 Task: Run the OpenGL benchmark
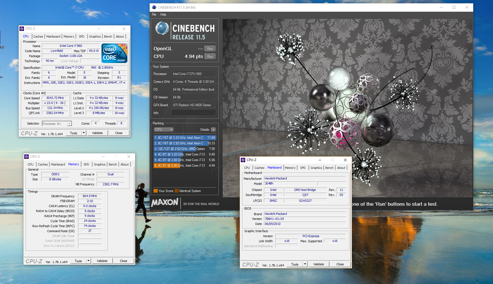pyautogui.click(x=210, y=48)
